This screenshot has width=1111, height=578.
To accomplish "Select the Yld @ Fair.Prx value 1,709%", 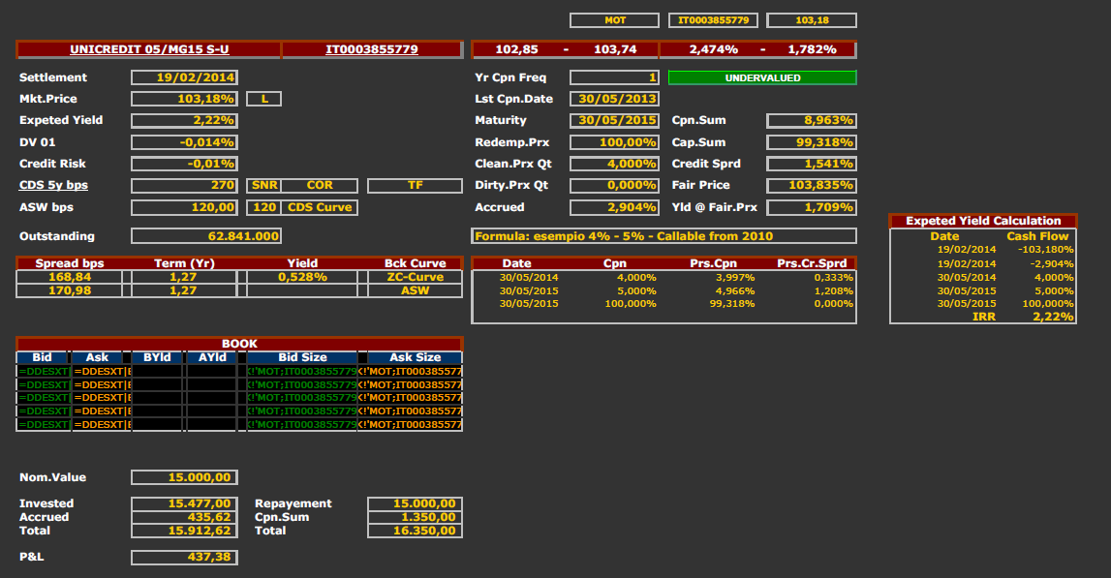I will [812, 207].
